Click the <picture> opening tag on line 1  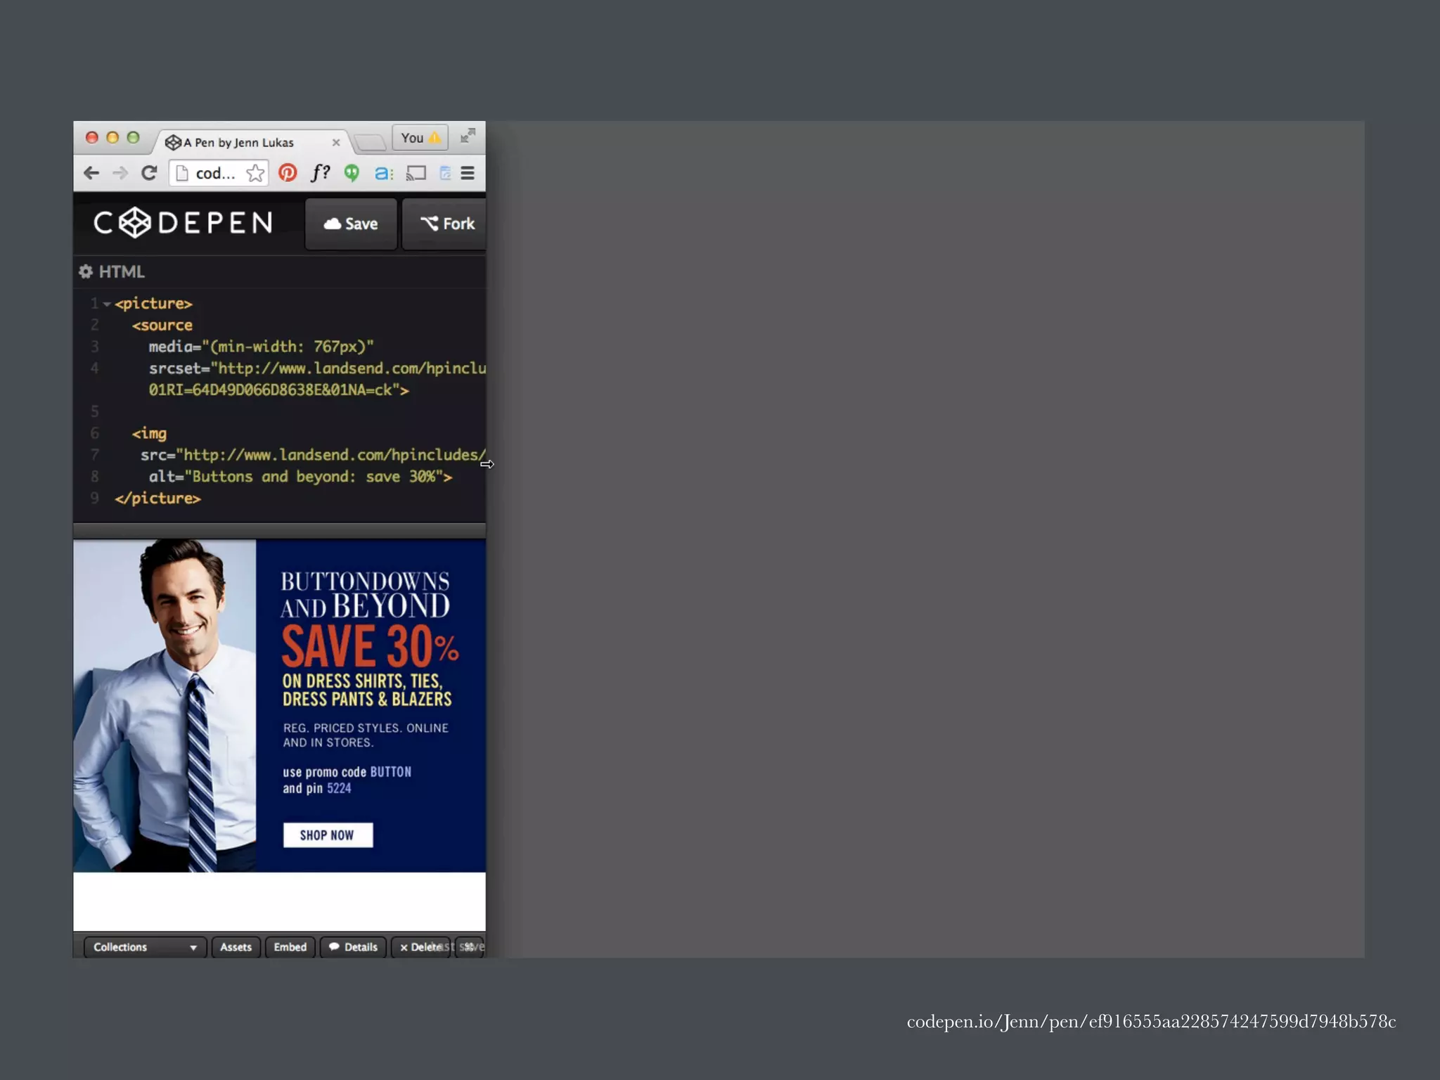click(x=153, y=303)
